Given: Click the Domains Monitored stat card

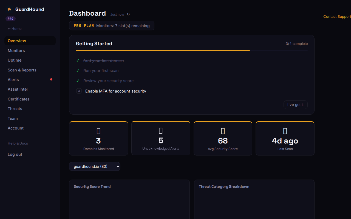Looking at the screenshot, I should pyautogui.click(x=98, y=139).
